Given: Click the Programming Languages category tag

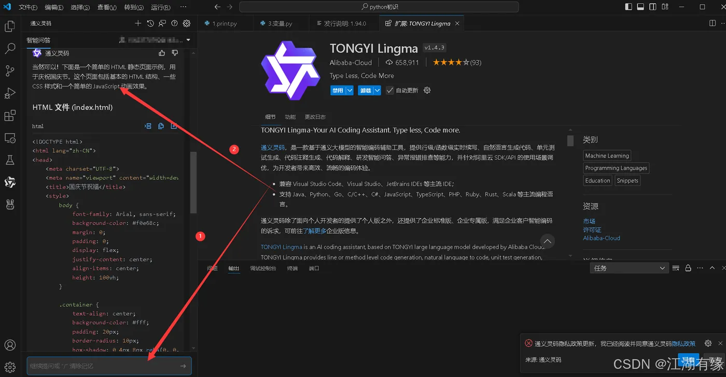Looking at the screenshot, I should tap(616, 168).
